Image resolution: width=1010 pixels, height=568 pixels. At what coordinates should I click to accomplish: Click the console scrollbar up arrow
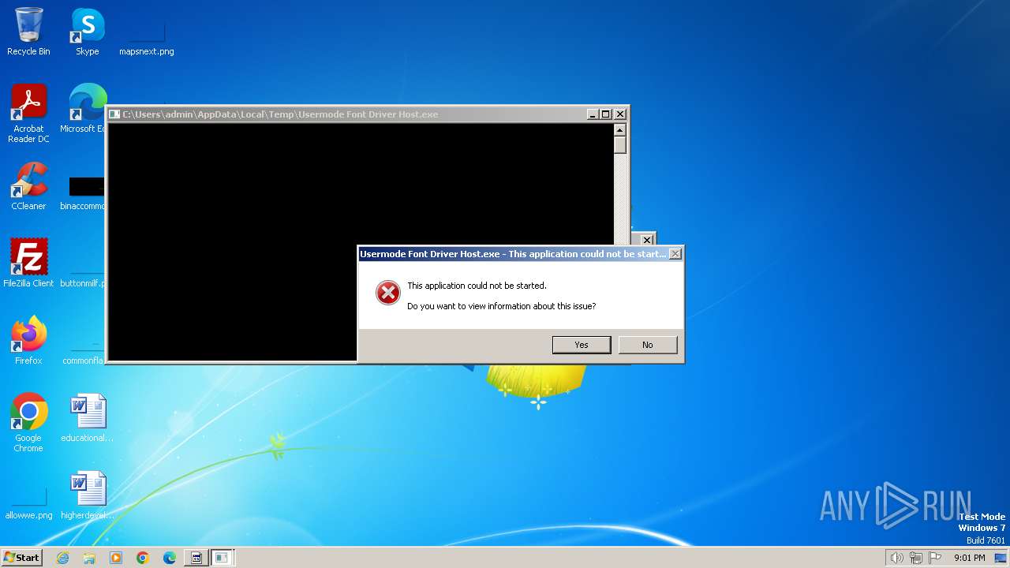coord(620,130)
